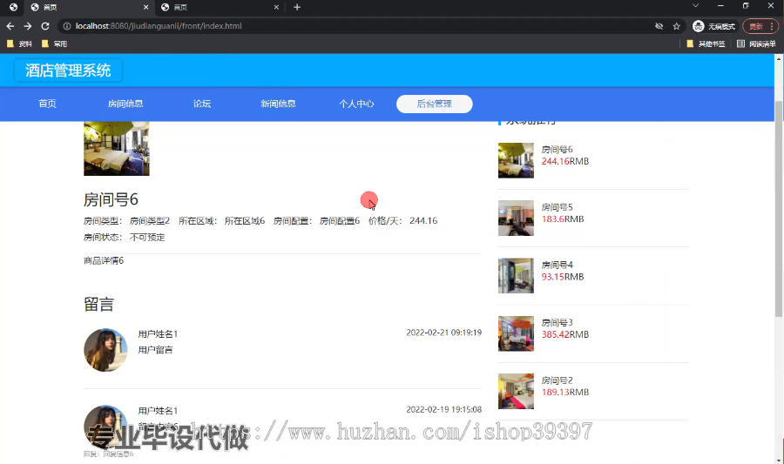The height and width of the screenshot is (464, 784).
Task: Open the incognito profile 无痕模式 button
Action: 714,26
